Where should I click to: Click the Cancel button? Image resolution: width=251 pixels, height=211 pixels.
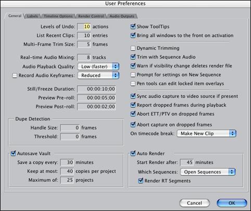(194, 203)
